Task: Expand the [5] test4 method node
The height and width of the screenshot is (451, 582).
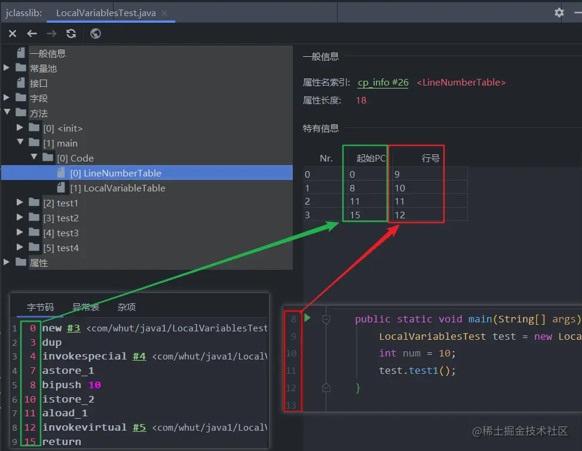Action: (x=20, y=247)
